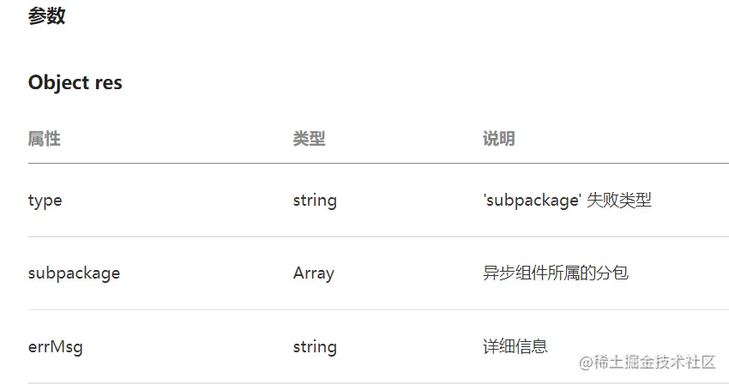729x384 pixels.
Task: Click the 'subpackage' quoted text
Action: click(533, 201)
